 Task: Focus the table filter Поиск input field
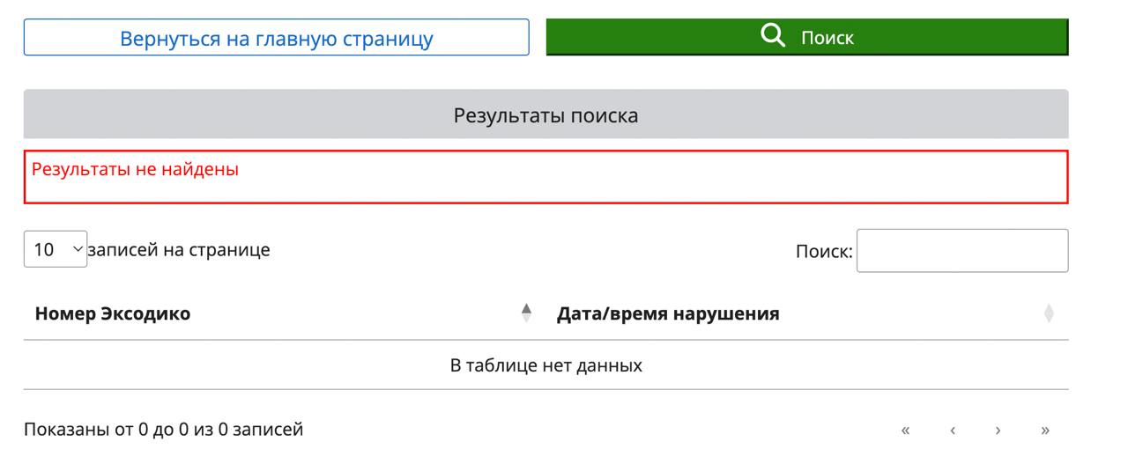click(x=961, y=251)
